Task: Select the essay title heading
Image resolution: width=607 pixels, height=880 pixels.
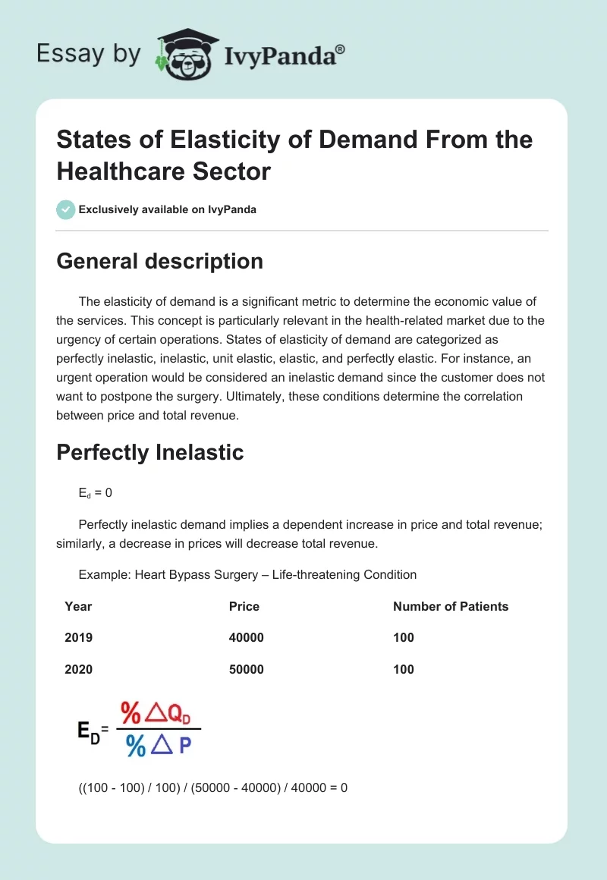Action: [294, 156]
